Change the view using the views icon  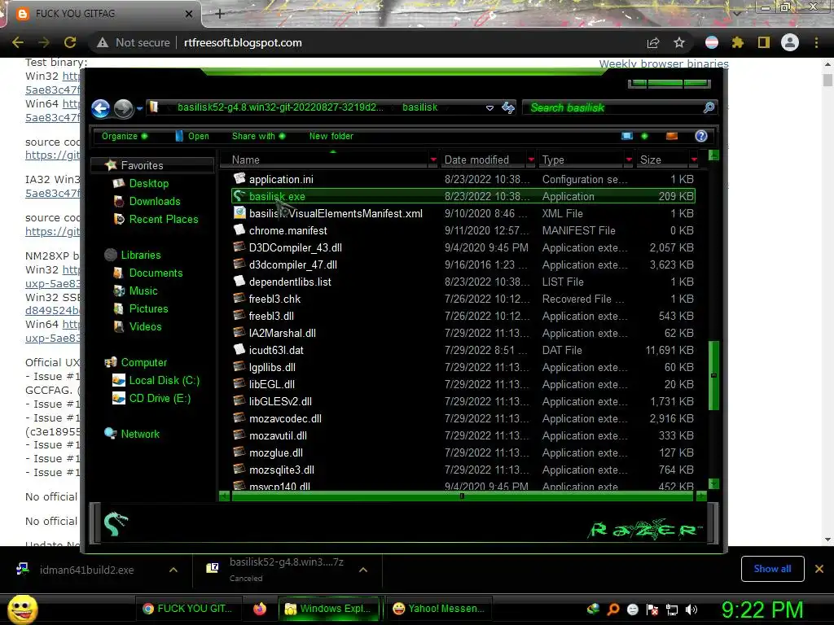click(x=627, y=136)
